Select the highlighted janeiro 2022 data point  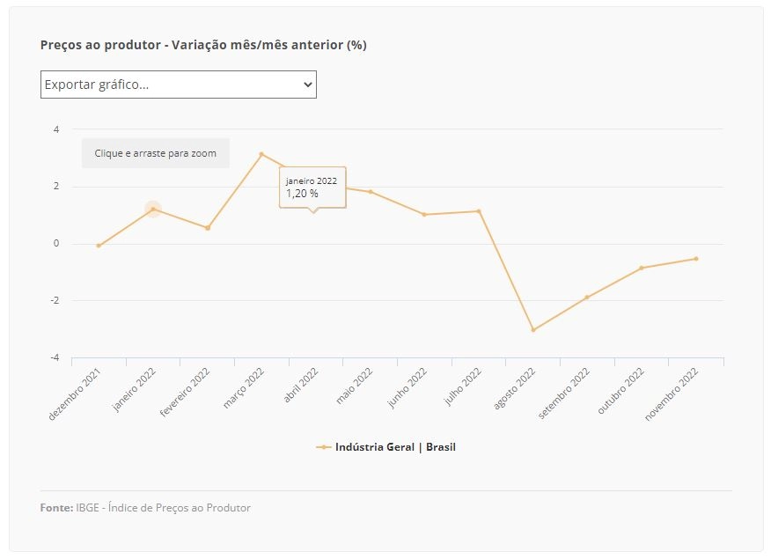click(x=153, y=209)
